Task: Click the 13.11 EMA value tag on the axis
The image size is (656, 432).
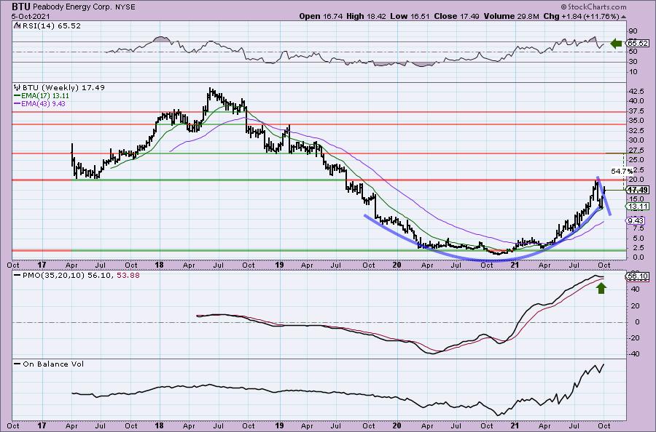Action: 638,207
